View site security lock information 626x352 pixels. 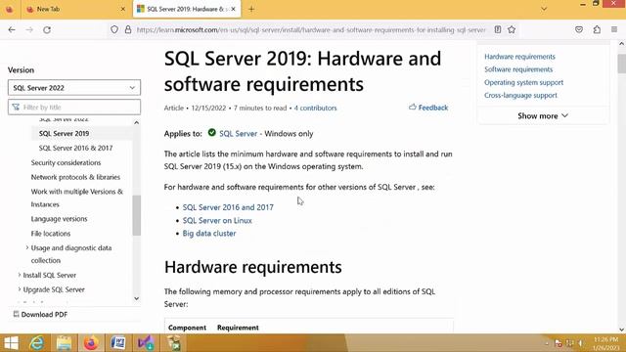pyautogui.click(x=128, y=29)
